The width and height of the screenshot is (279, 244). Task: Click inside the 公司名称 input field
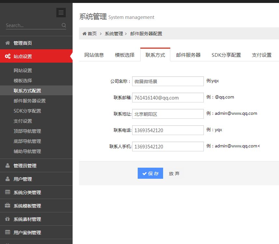168,81
